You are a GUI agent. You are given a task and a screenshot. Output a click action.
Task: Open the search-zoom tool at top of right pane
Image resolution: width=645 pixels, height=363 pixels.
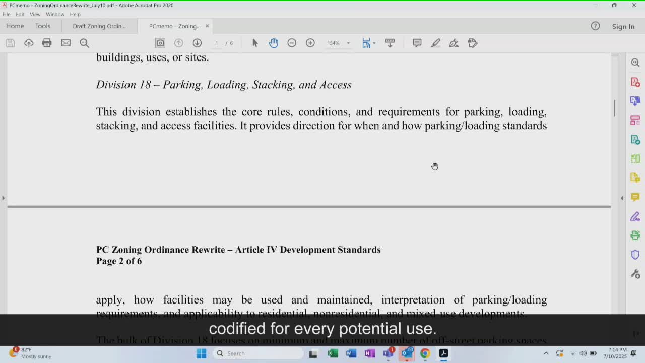click(635, 63)
